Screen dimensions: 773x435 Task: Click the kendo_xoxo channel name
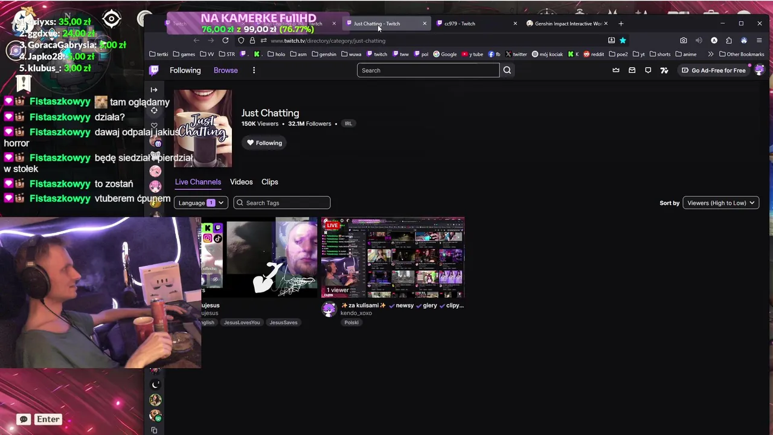coord(356,314)
